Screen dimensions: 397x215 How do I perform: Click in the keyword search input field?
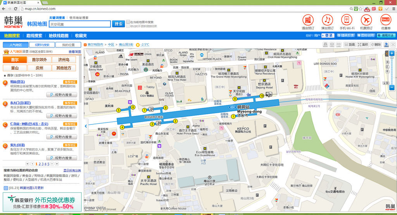coord(80,24)
